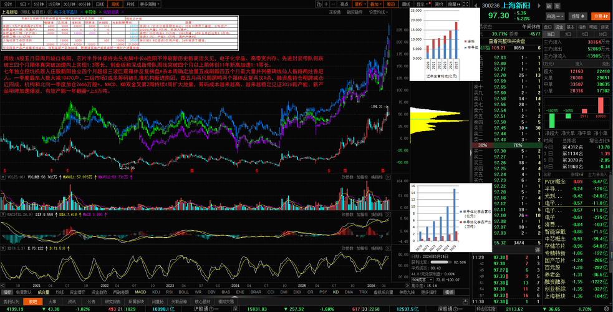Remove the 电子化学品 overlay with X
Image resolution: width=613 pixels, height=312 pixels.
tap(81, 12)
